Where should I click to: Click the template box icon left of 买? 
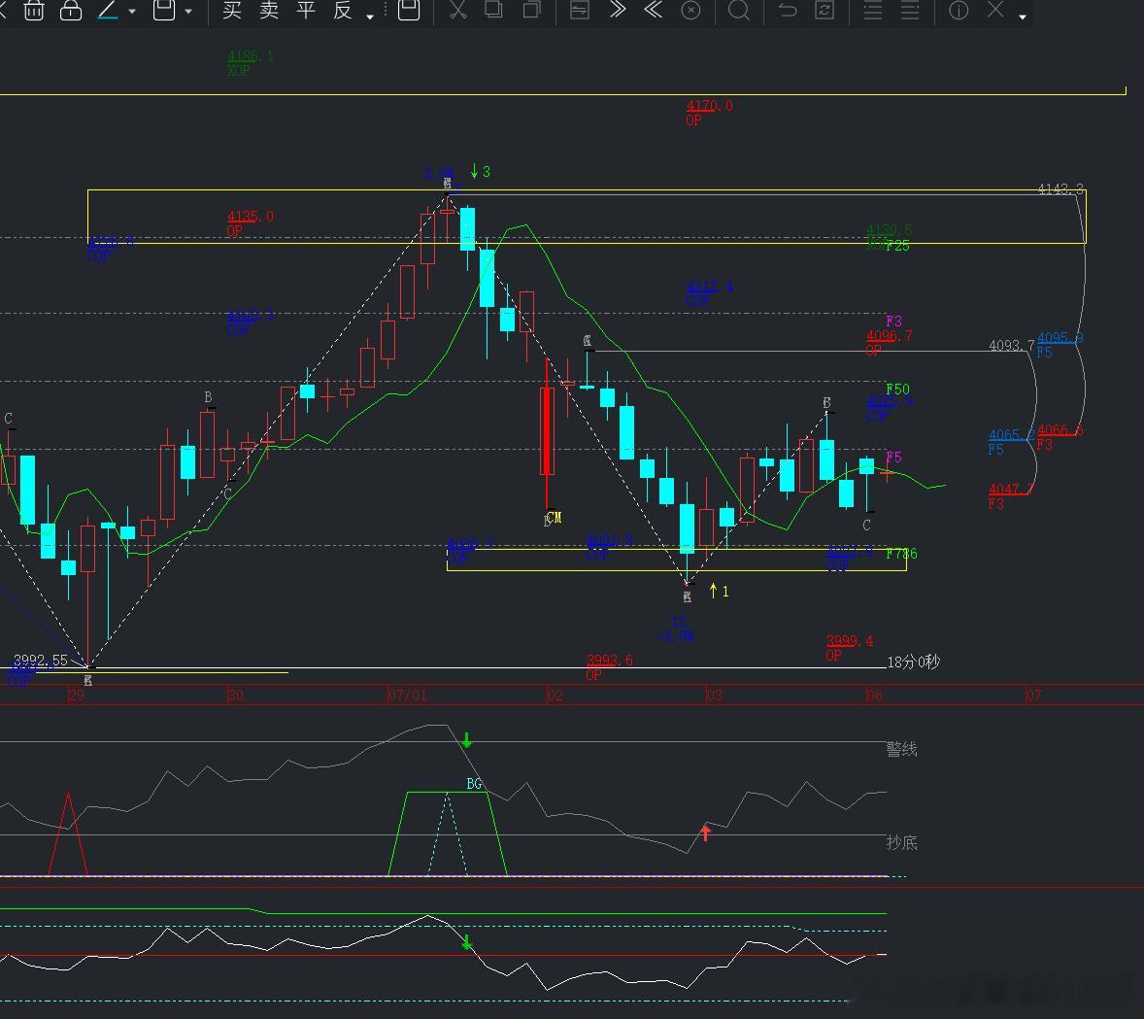pos(164,10)
